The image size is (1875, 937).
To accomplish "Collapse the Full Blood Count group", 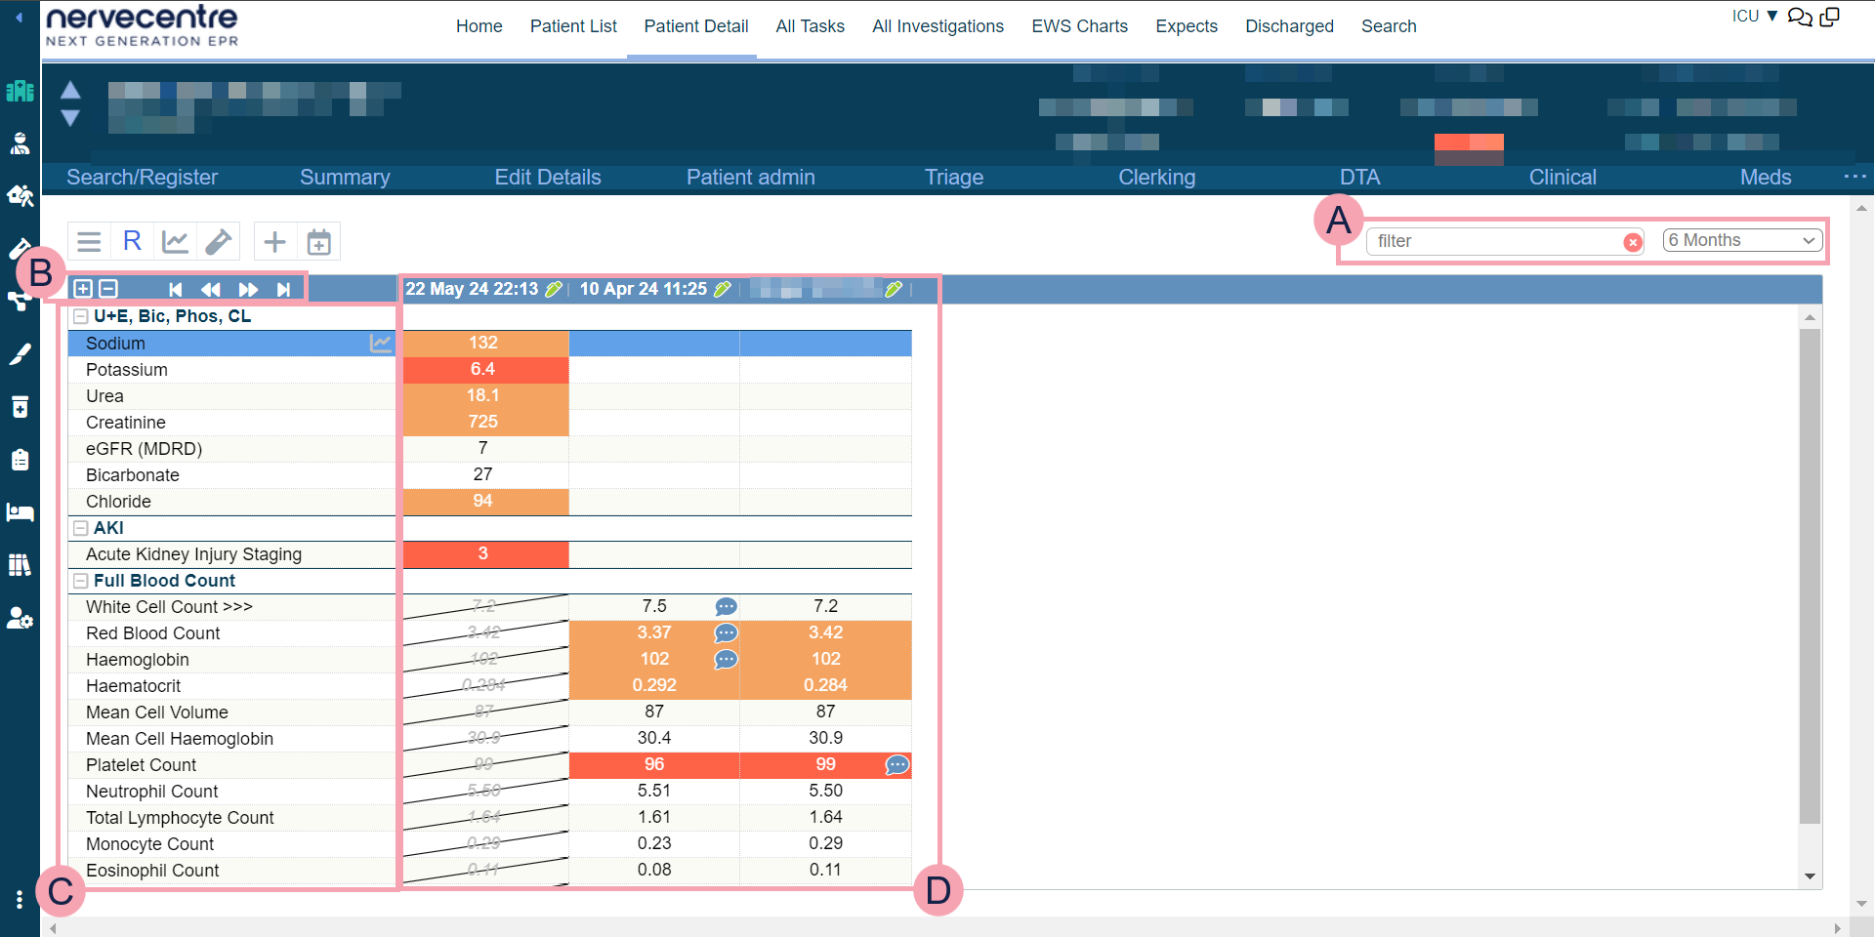I will click(81, 581).
